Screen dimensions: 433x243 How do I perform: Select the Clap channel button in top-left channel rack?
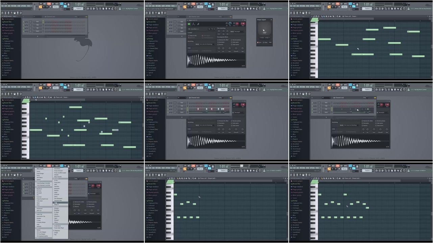click(x=38, y=25)
